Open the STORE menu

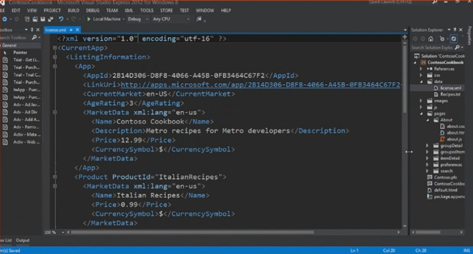point(166,10)
